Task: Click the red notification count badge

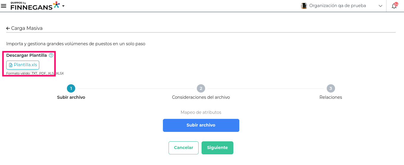Action: pyautogui.click(x=396, y=4)
